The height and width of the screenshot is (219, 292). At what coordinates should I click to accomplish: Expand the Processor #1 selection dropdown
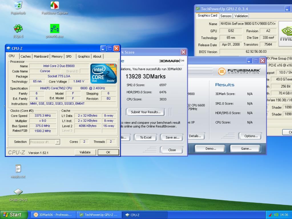point(58,142)
